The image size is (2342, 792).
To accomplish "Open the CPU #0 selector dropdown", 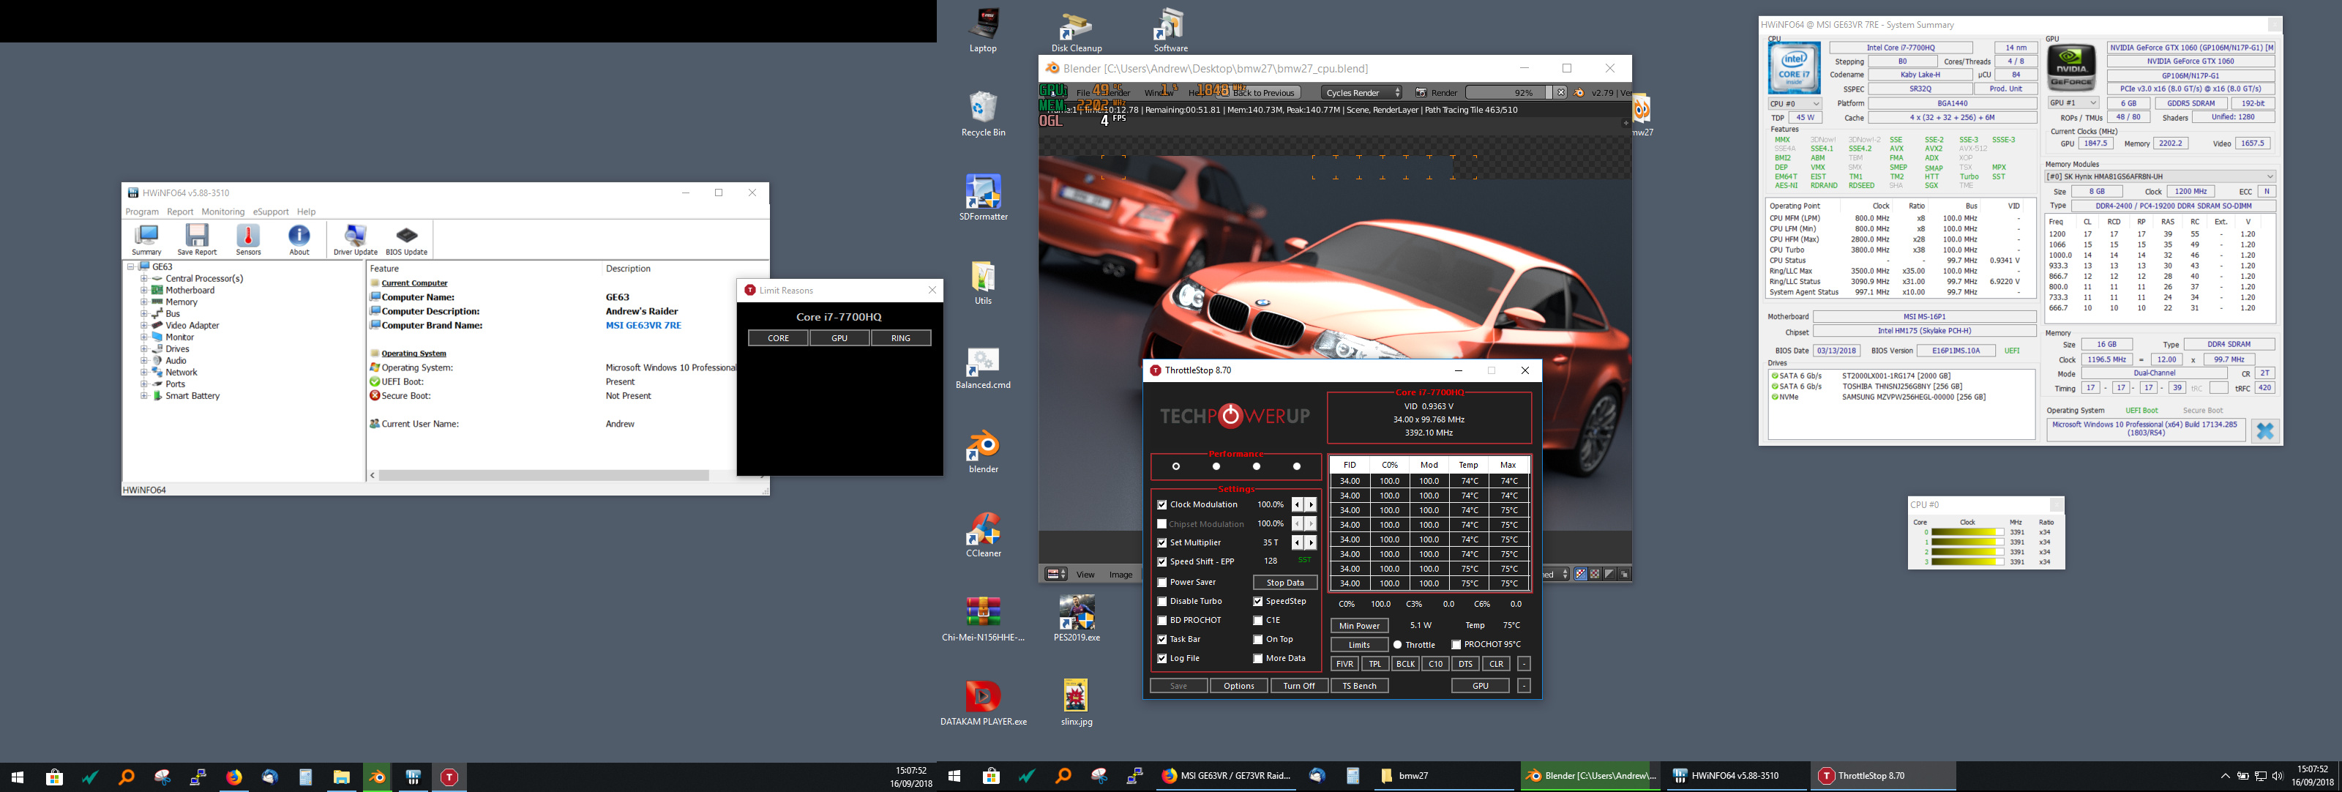I will [x=1794, y=104].
